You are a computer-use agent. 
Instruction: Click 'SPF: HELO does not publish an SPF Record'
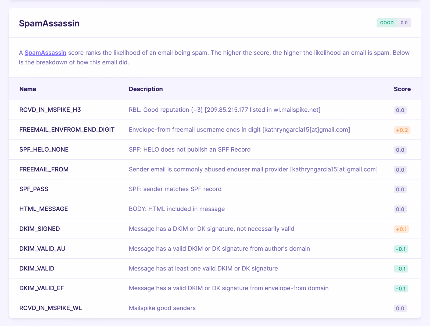click(190, 149)
